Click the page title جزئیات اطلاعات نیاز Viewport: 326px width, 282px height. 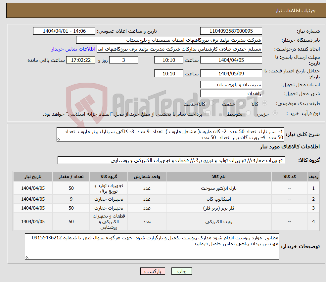296,11
